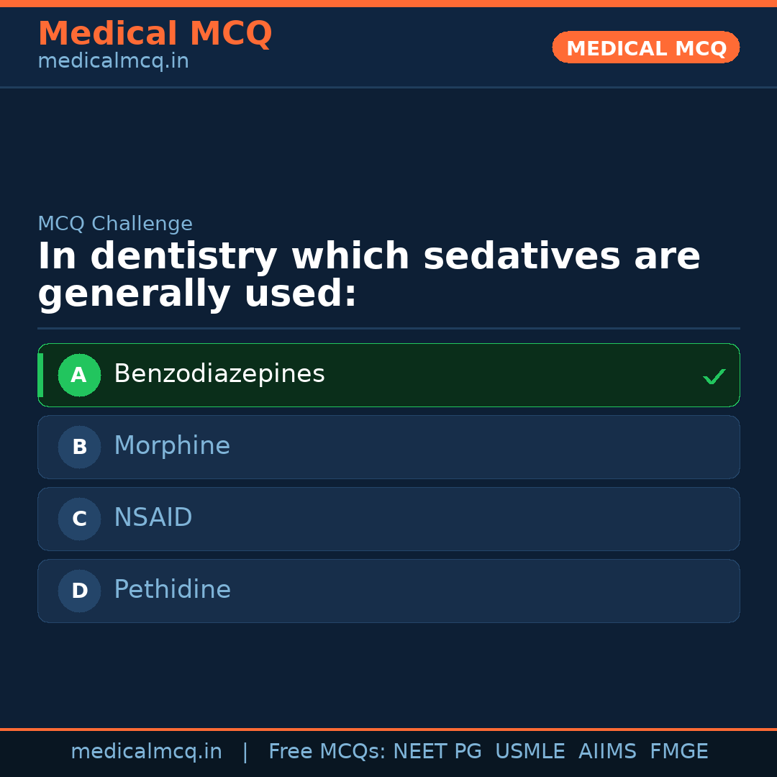Open the Medical MCQ header title
Viewport: 777px width, 777px height.
click(155, 33)
